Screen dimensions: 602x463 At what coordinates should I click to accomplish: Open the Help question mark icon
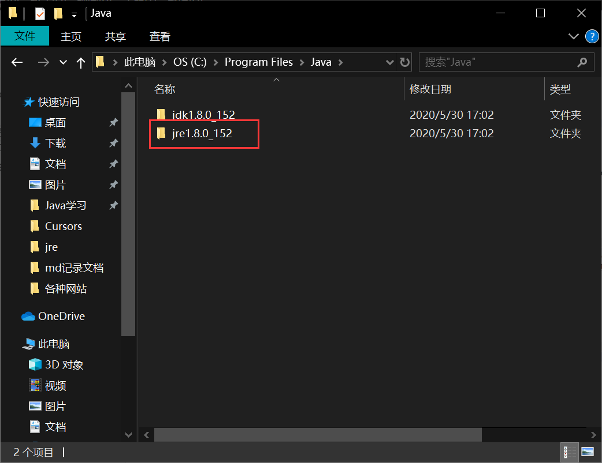point(592,37)
